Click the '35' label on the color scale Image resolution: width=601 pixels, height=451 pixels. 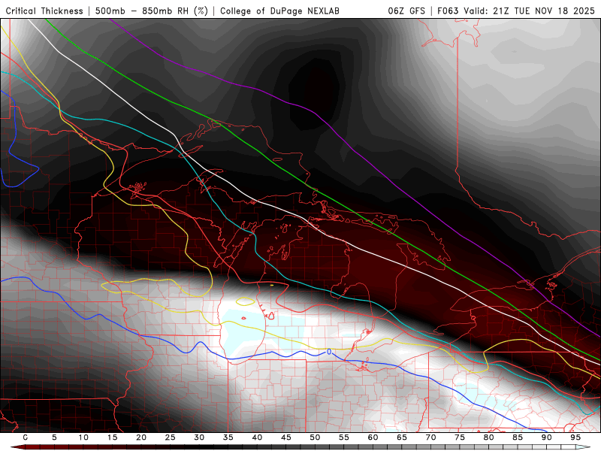[x=228, y=437]
